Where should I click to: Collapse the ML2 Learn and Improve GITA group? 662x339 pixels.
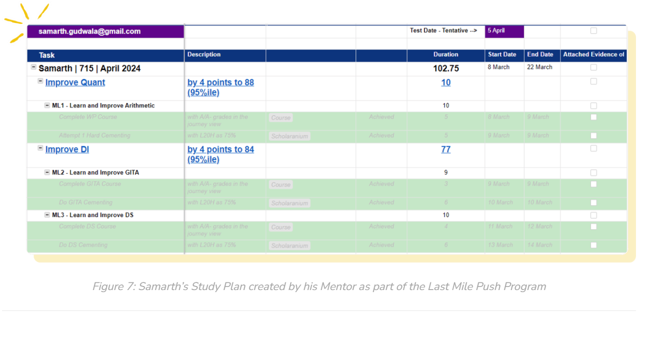pyautogui.click(x=47, y=172)
